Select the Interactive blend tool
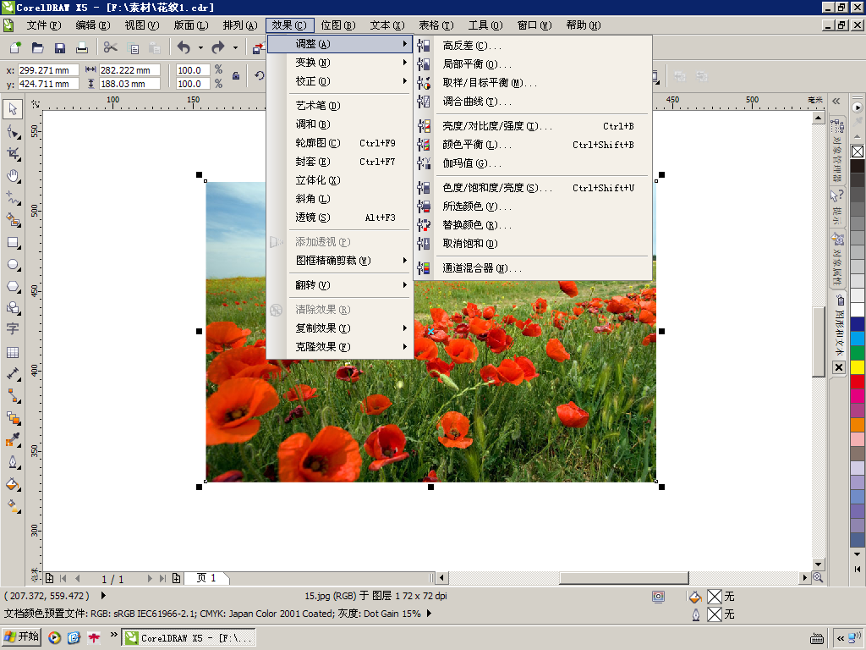866x650 pixels. [13, 418]
